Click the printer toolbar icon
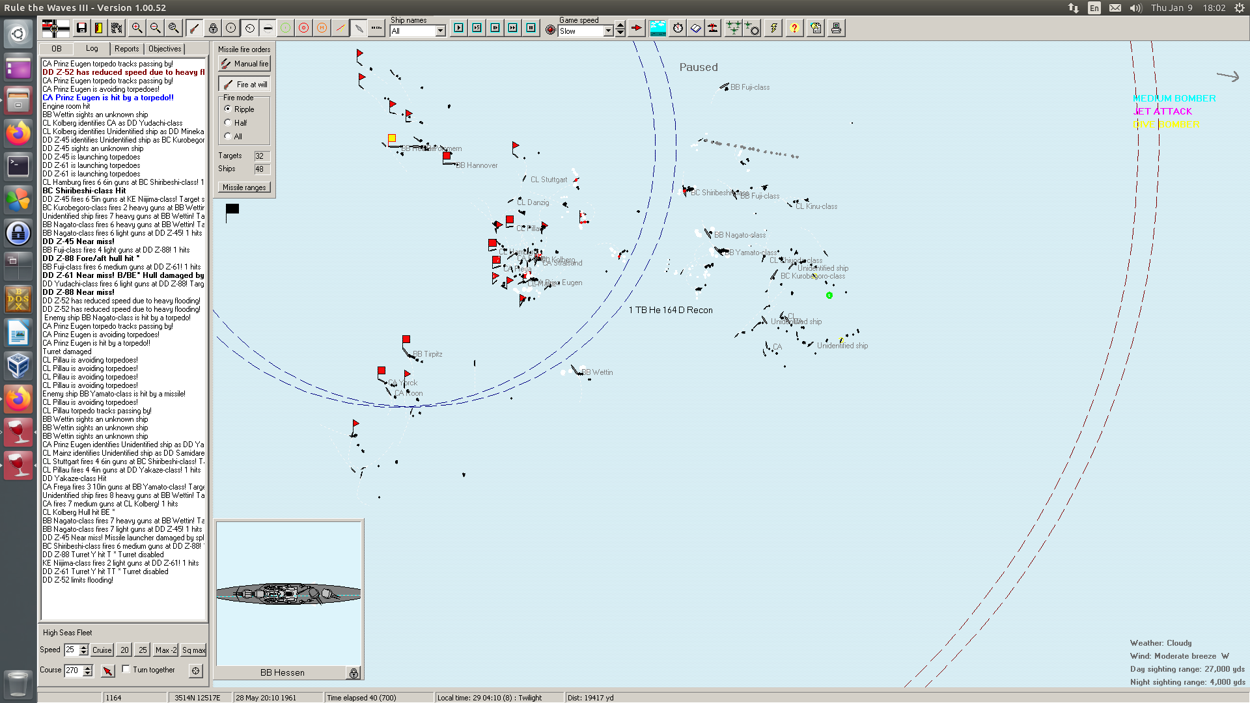 [x=836, y=28]
